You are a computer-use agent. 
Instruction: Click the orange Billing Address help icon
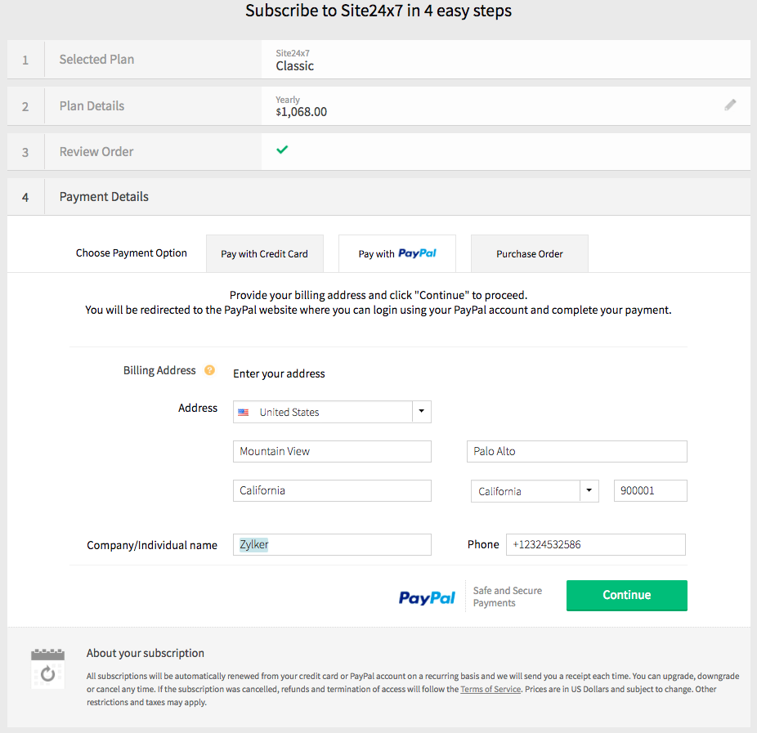tap(209, 370)
